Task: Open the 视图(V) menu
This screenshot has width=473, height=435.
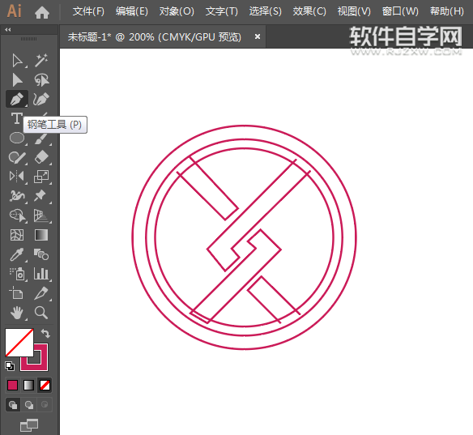Action: click(354, 11)
